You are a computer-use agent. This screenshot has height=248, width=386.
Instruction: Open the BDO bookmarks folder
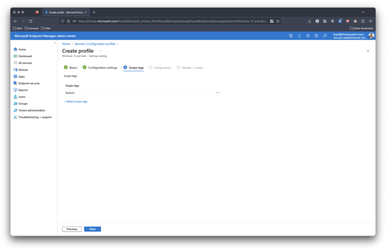(18, 28)
